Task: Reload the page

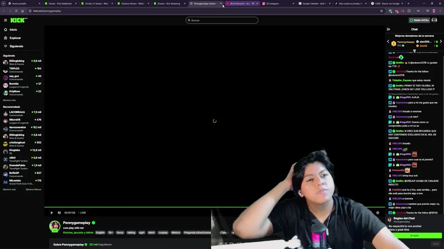Action: [x=16, y=11]
